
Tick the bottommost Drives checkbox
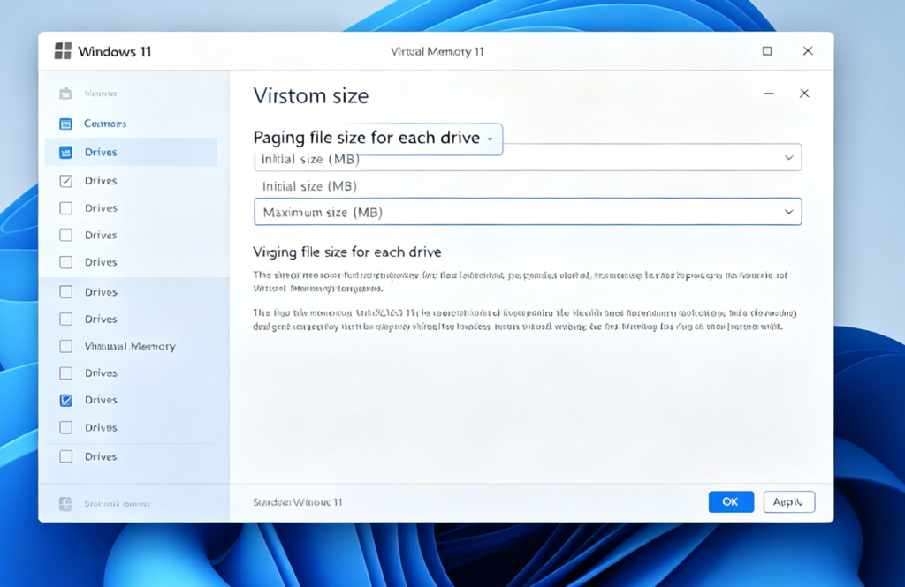click(x=65, y=456)
